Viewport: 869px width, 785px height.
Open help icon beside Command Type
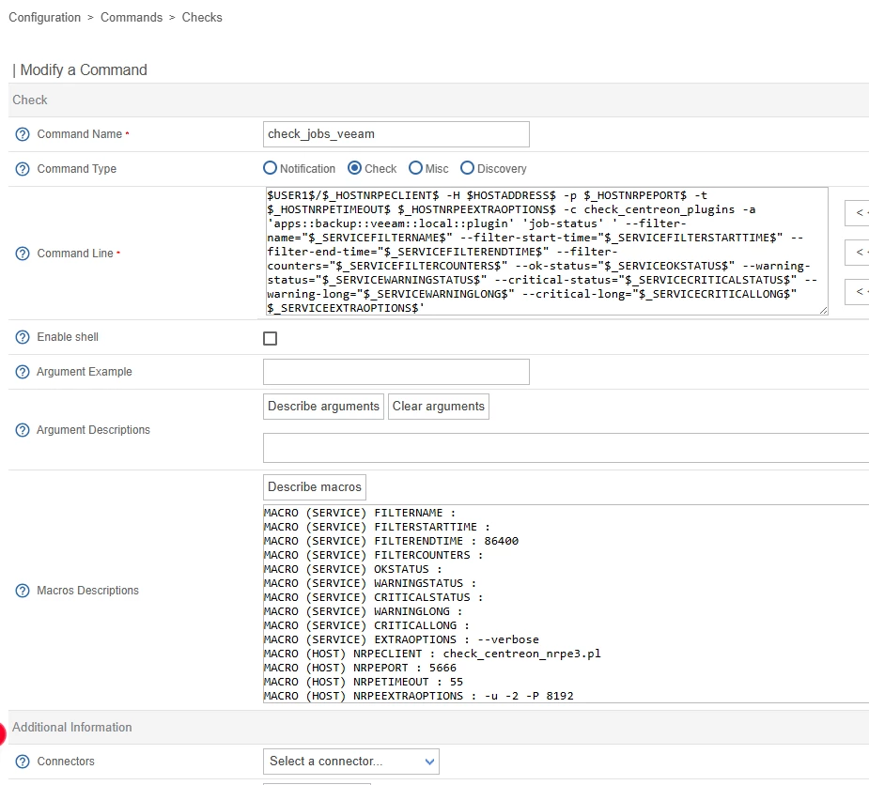point(23,169)
